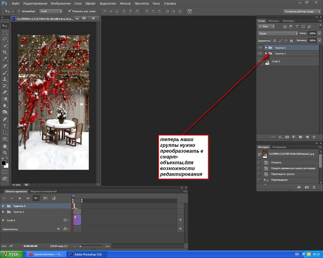The height and width of the screenshot is (258, 323).
Task: Switch to the Операции tab
Action: click(x=279, y=147)
